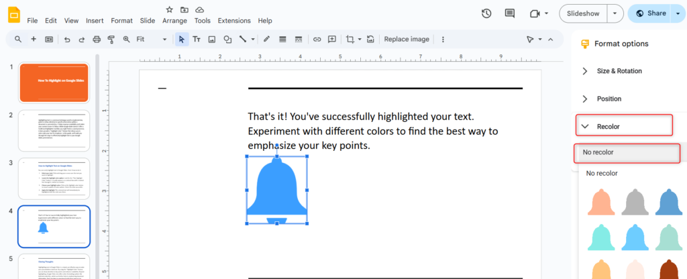Click the pencil border color icon
This screenshot has width=687, height=279.
click(x=266, y=40)
